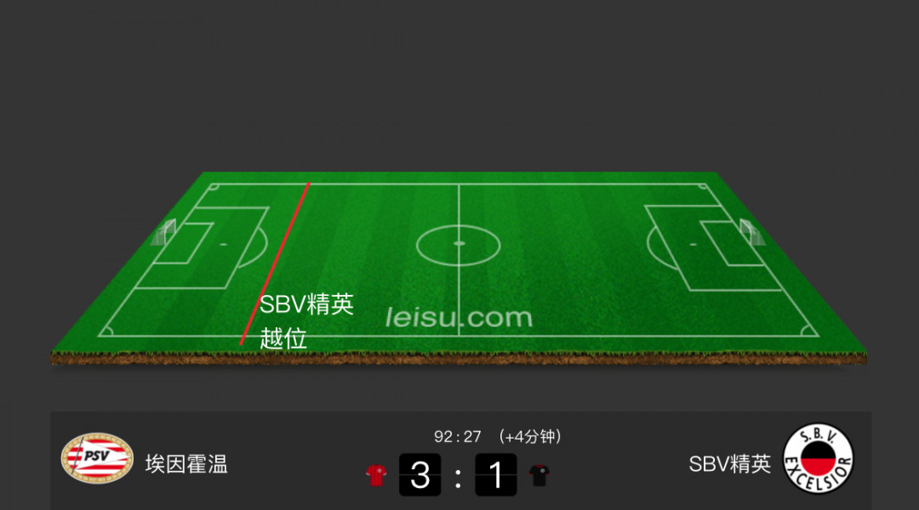Click the home score digit 3
The height and width of the screenshot is (510, 919).
(x=420, y=475)
